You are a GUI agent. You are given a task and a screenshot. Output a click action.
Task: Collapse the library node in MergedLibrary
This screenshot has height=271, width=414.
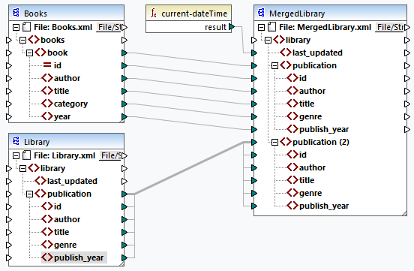(x=268, y=41)
